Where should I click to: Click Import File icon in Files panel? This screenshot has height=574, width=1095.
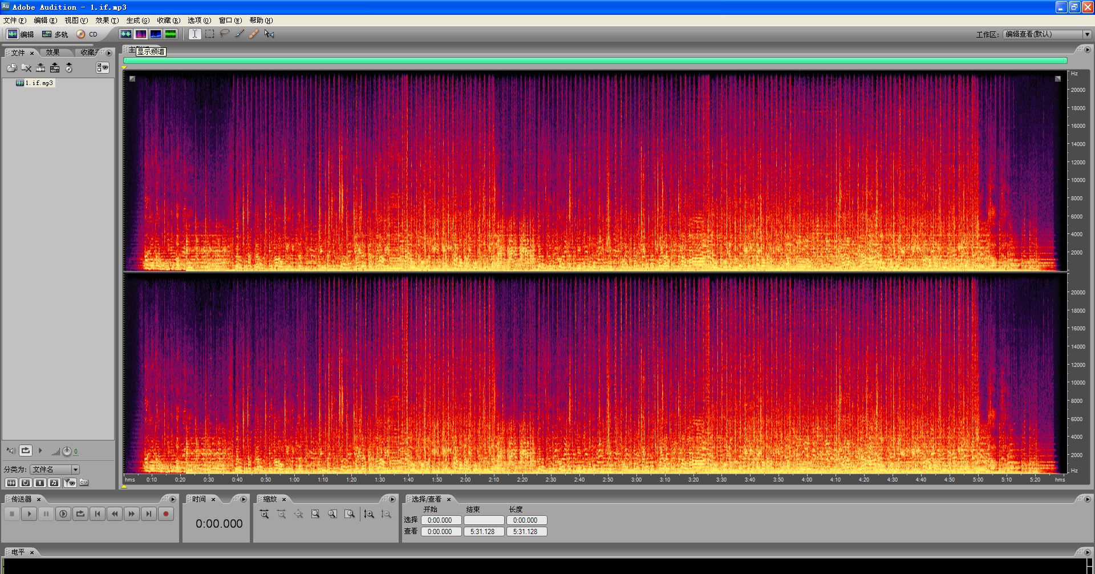12,68
